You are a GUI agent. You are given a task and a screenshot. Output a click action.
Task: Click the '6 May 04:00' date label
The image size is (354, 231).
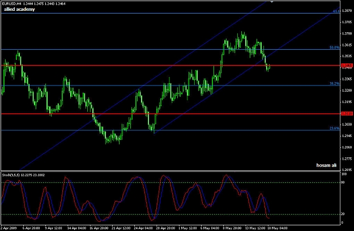point(210,228)
